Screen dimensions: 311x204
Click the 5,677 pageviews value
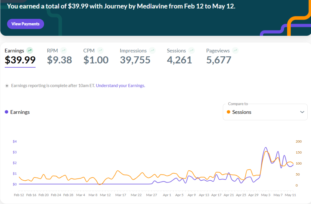[x=219, y=60]
